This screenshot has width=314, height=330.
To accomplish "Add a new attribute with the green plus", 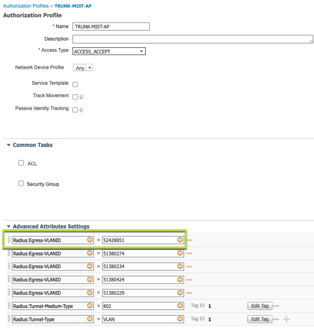I will tap(286, 319).
